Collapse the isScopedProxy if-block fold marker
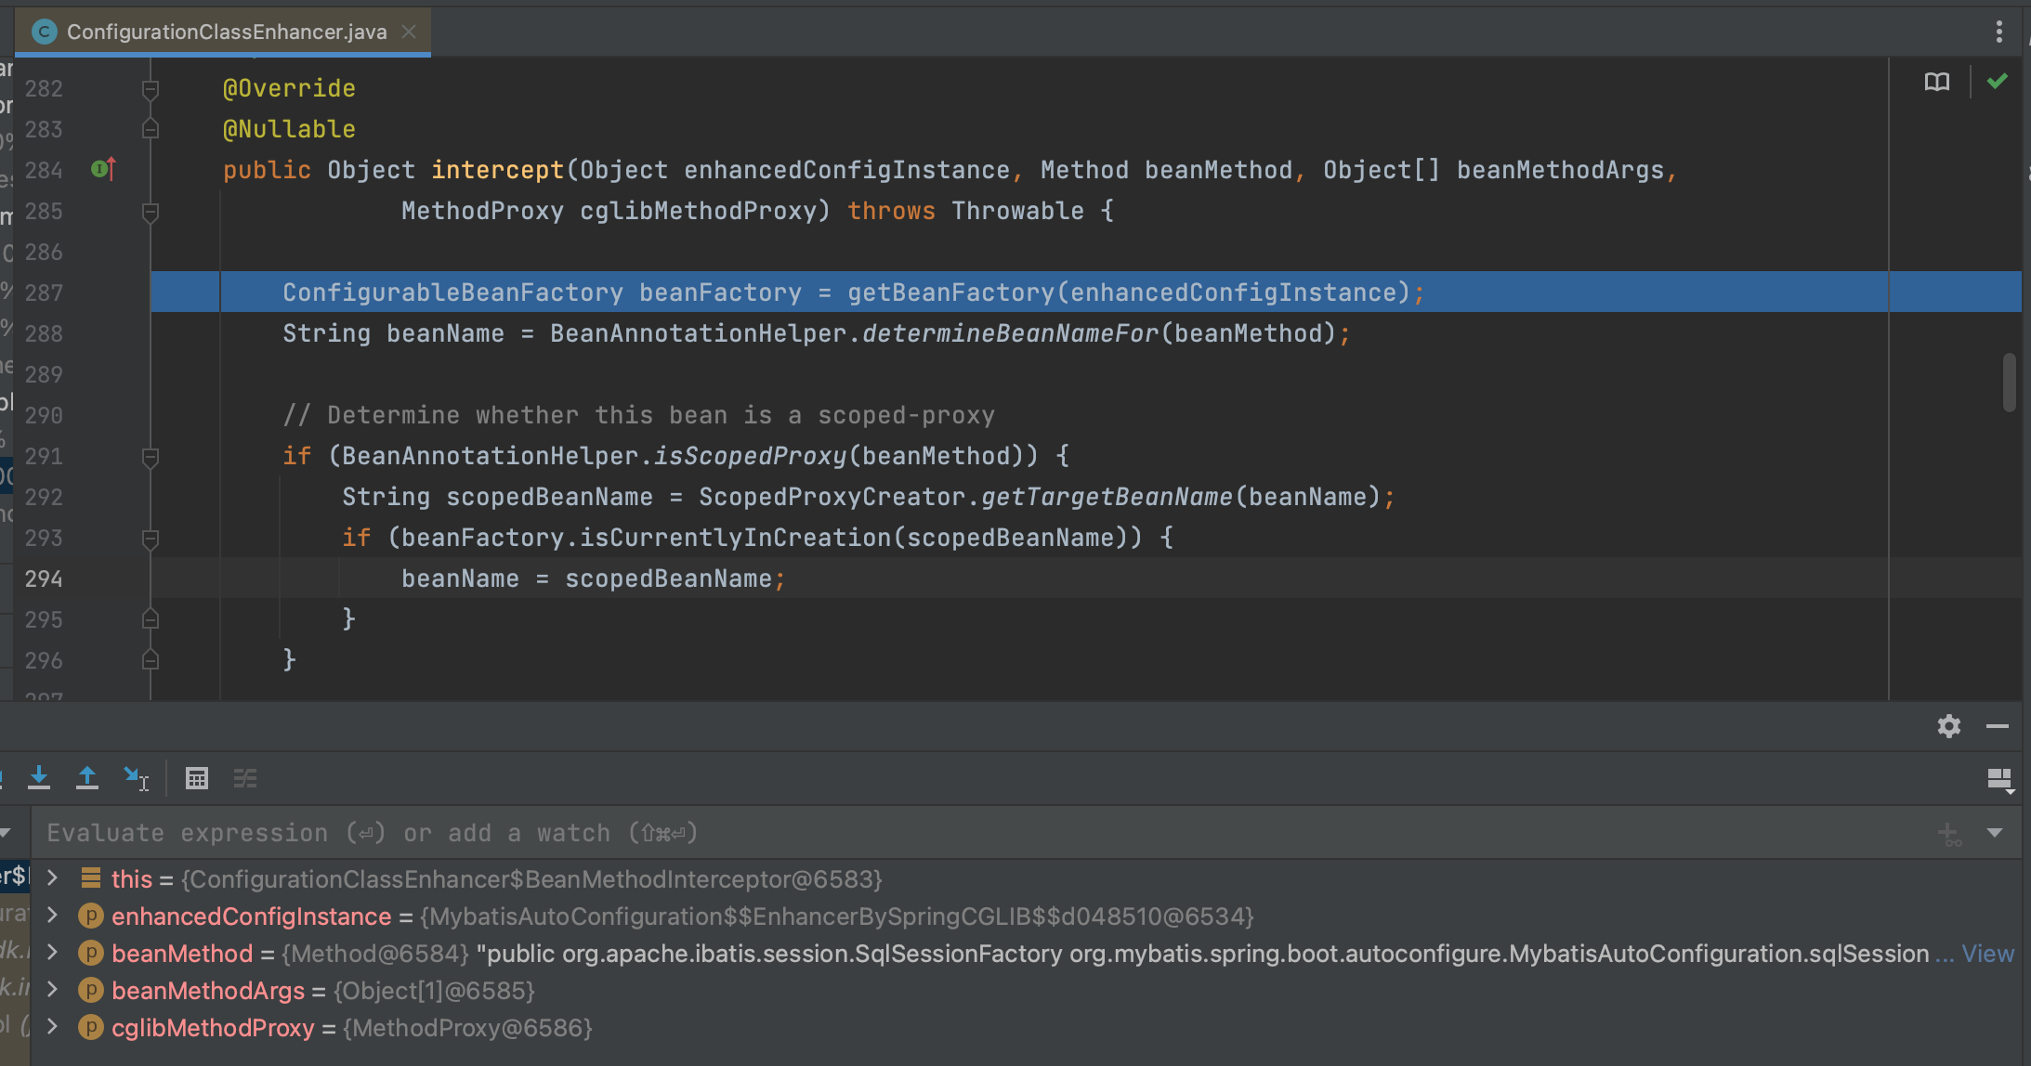2031x1066 pixels. coord(150,457)
